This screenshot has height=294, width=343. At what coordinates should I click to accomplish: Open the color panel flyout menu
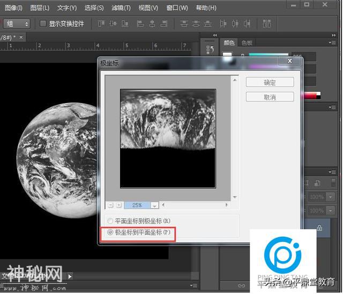pos(332,42)
